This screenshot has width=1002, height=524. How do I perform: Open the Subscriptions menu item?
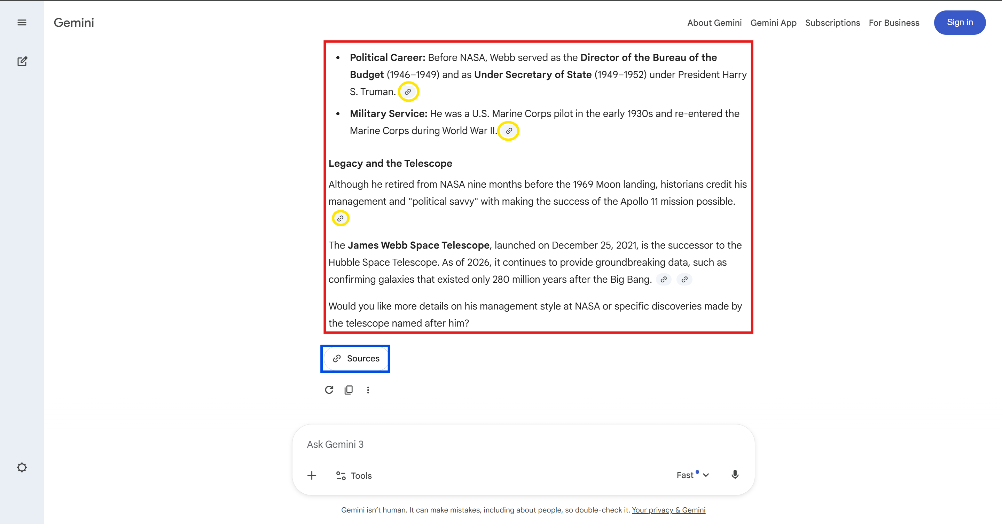pos(832,23)
